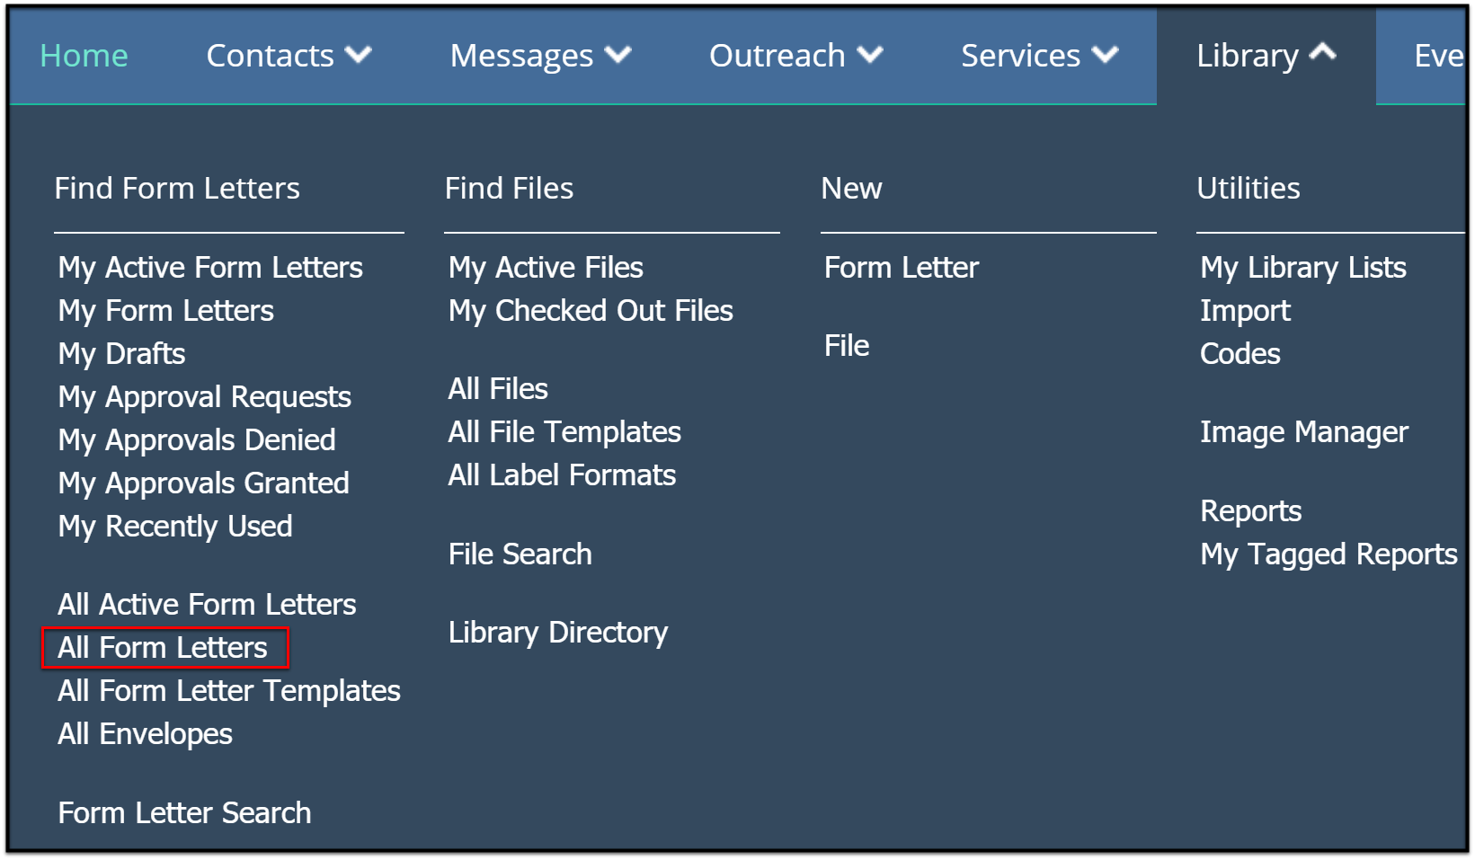Open All Form Letter Templates
Screen dimensions: 1475x860
coord(229,691)
